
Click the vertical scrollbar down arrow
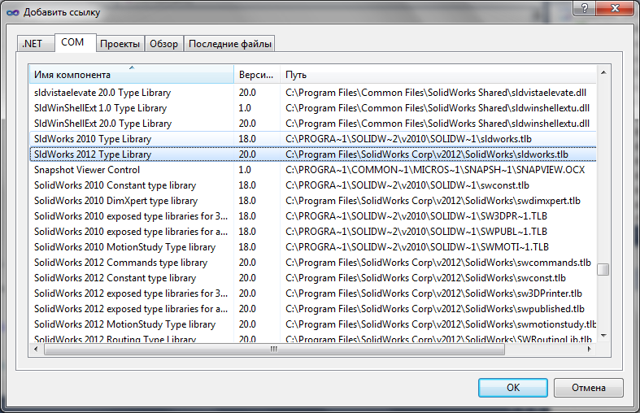pyautogui.click(x=603, y=336)
